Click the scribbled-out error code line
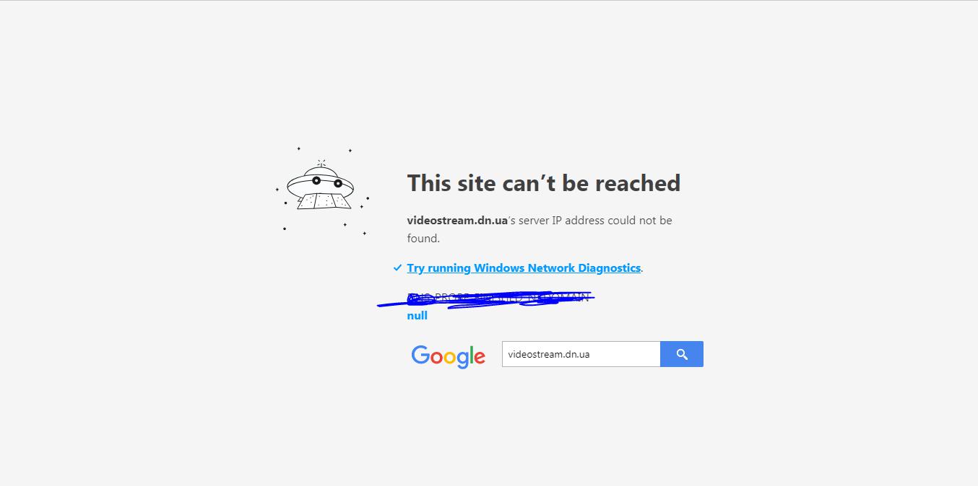978x486 pixels. [x=498, y=297]
